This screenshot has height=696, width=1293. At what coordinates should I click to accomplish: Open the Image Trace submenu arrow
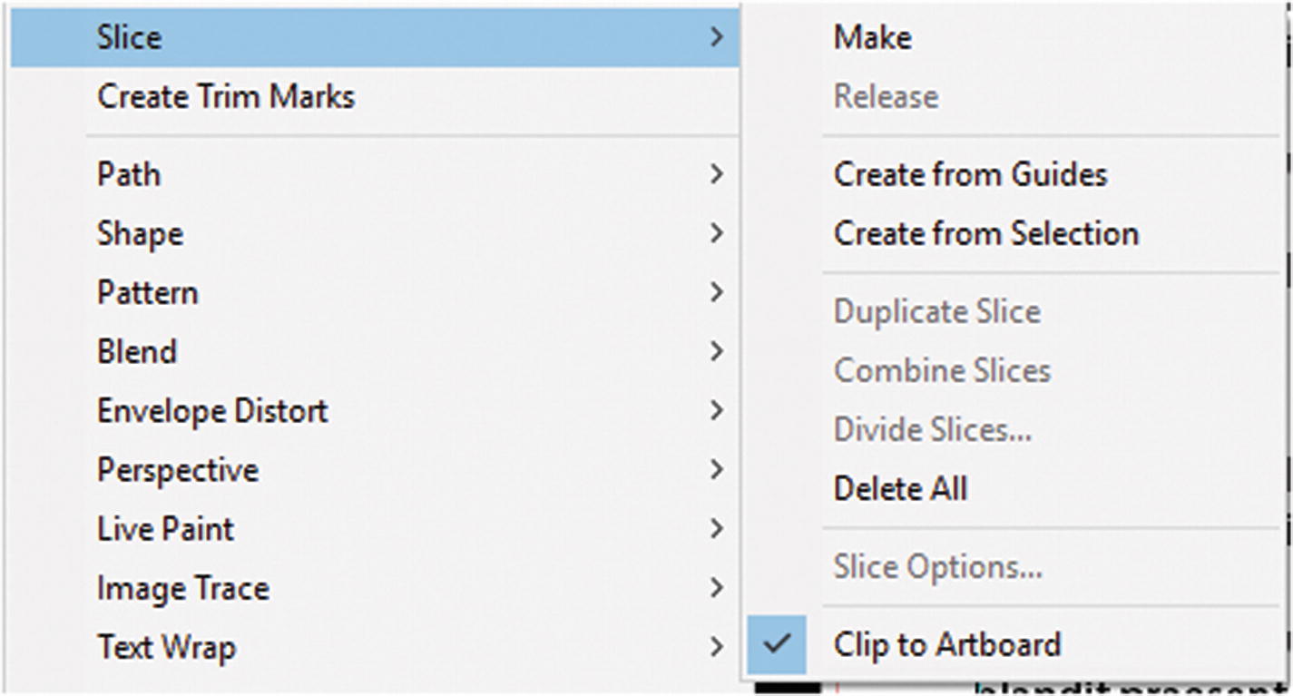[x=717, y=588]
